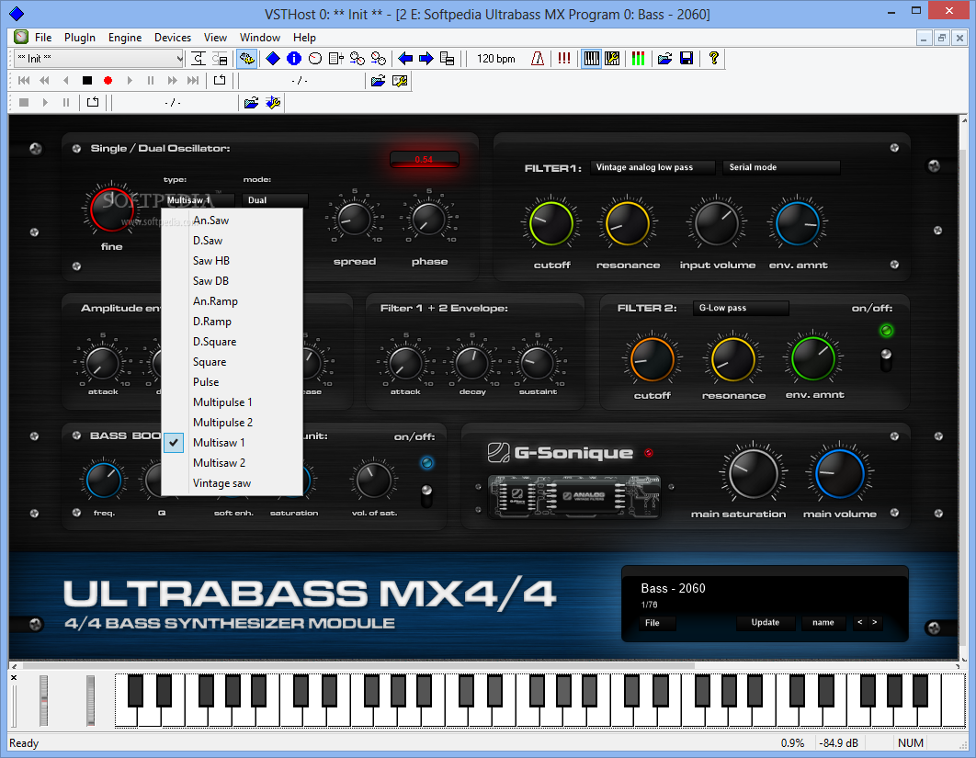Screen dimensions: 976x758
Task: Choose Vintage saw from the waveform list
Action: 233,483
